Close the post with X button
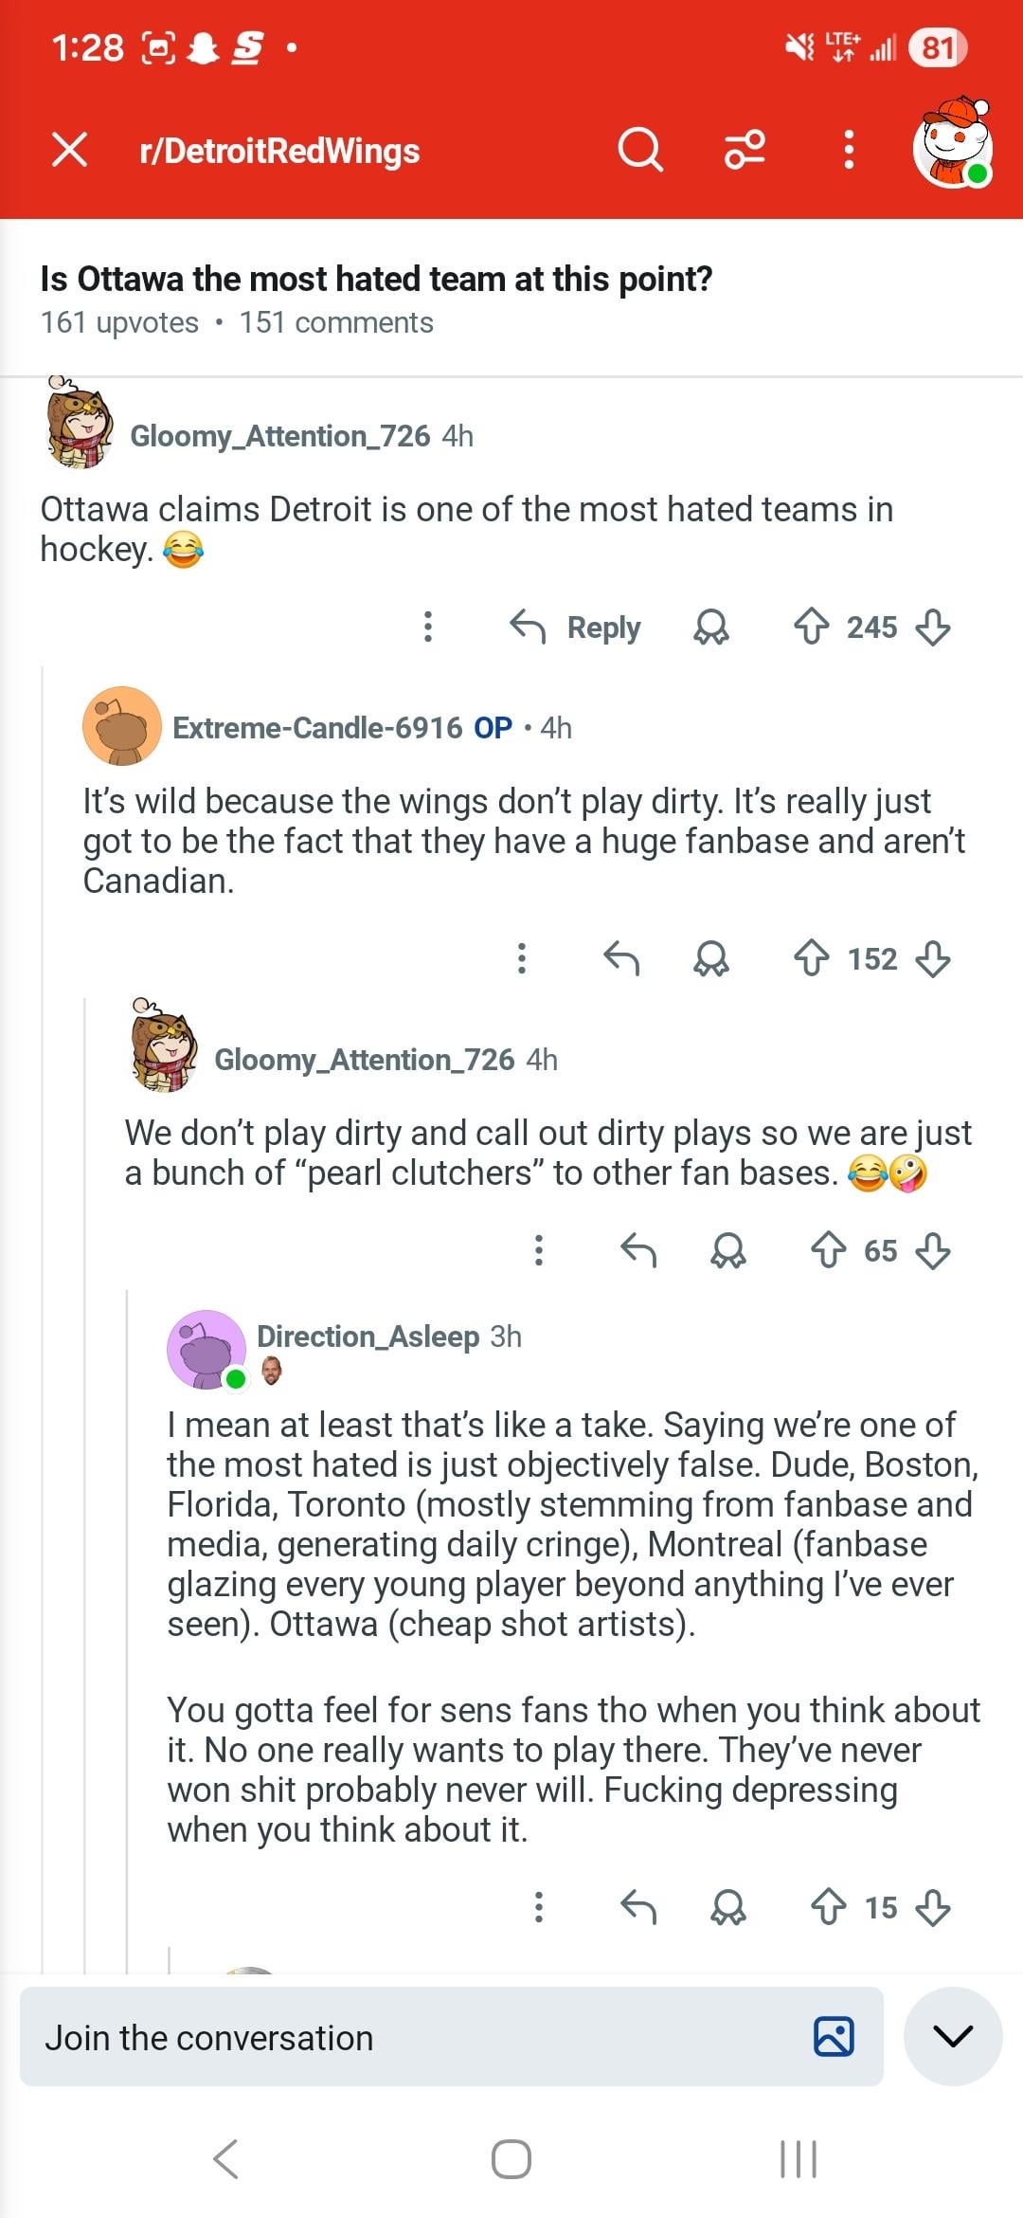The image size is (1023, 2218). [x=69, y=150]
